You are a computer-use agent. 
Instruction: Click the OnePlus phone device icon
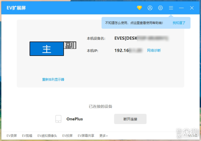coord(58,119)
